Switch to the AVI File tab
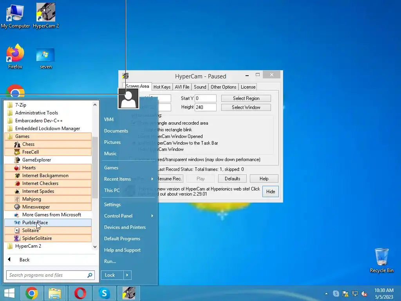 (182, 87)
